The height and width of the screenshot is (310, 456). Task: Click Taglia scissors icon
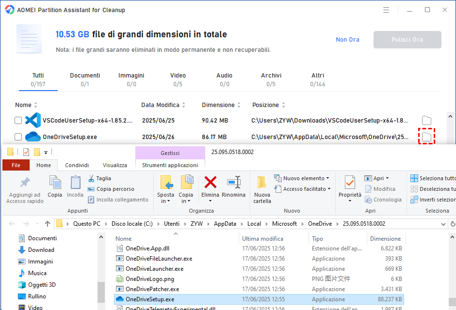pos(91,178)
